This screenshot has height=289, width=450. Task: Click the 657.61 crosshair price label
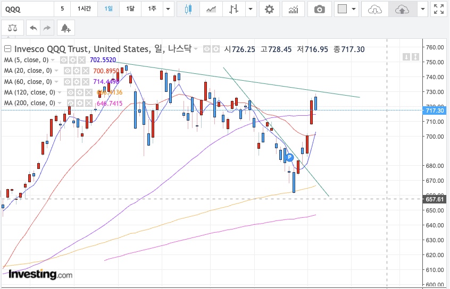point(435,199)
